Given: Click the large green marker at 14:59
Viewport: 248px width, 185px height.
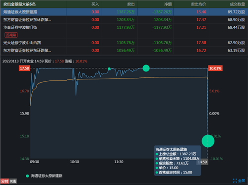Looking at the screenshot, I should (208, 141).
